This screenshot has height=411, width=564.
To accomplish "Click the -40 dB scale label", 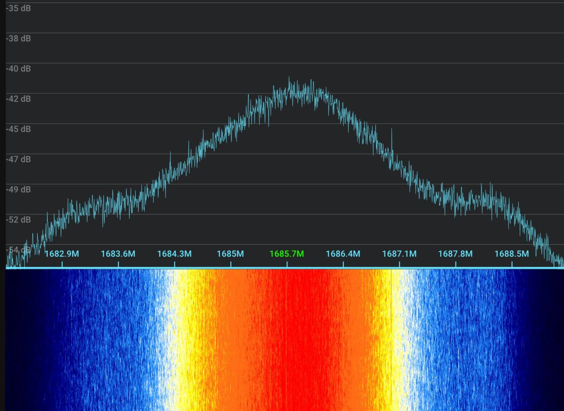I will (x=18, y=68).
